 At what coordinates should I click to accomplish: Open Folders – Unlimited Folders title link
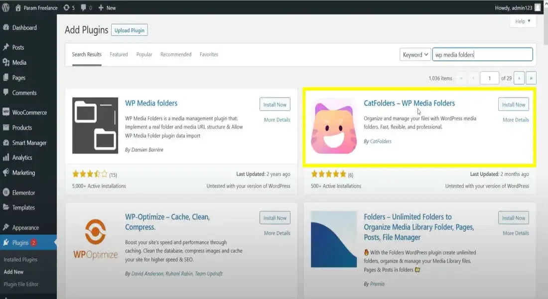point(419,227)
